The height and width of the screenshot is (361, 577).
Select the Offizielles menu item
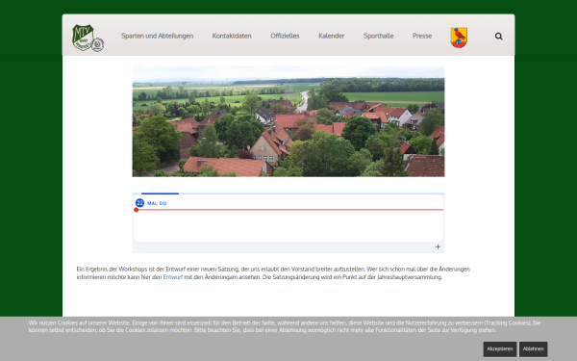[285, 36]
